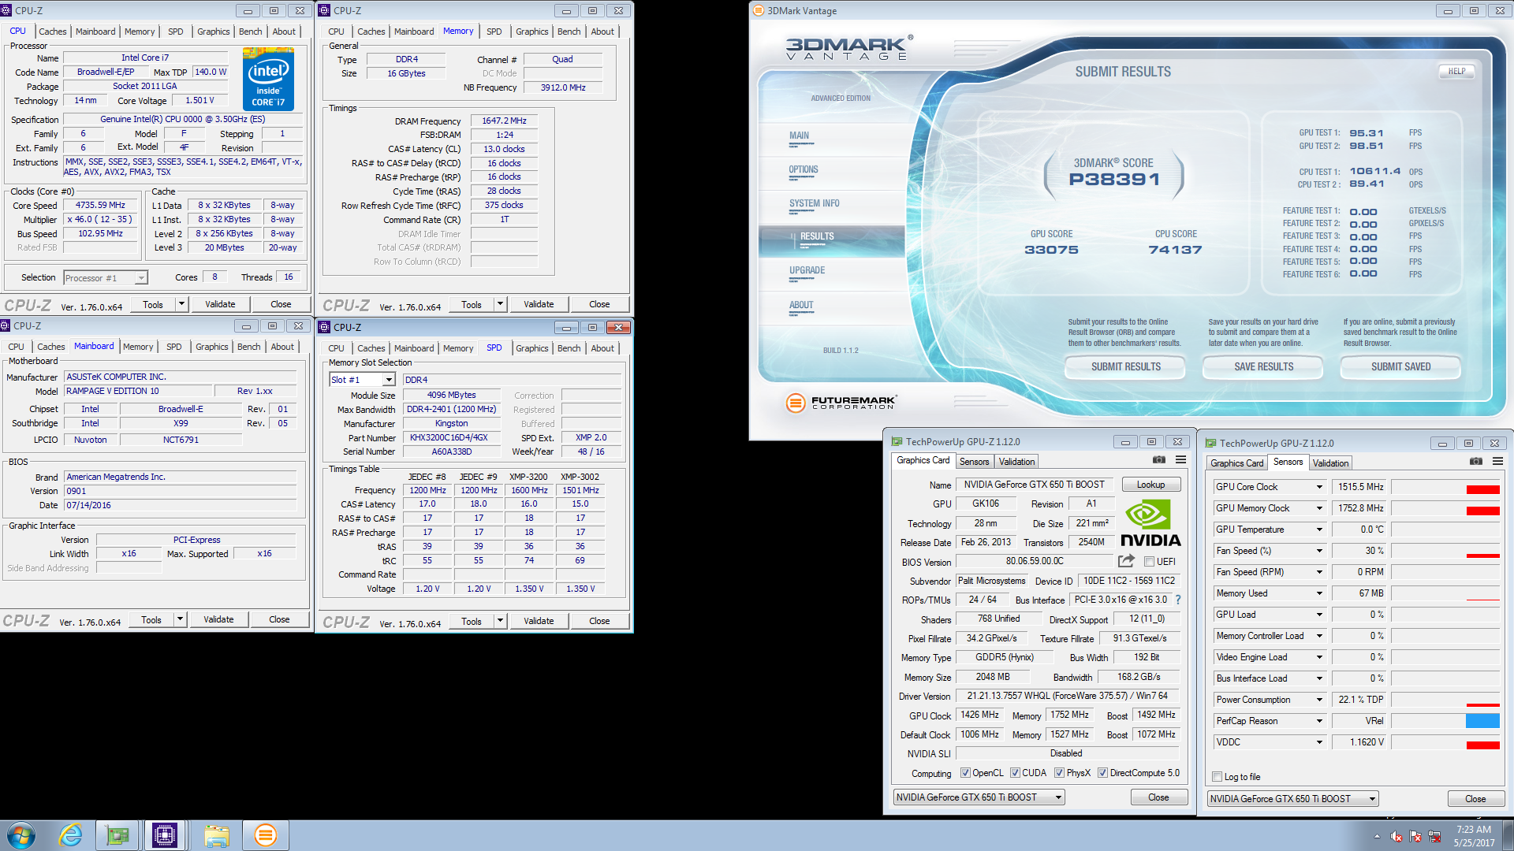Switch to 3DMark Vantage orange taskbar icon
The width and height of the screenshot is (1514, 851).
pyautogui.click(x=266, y=835)
